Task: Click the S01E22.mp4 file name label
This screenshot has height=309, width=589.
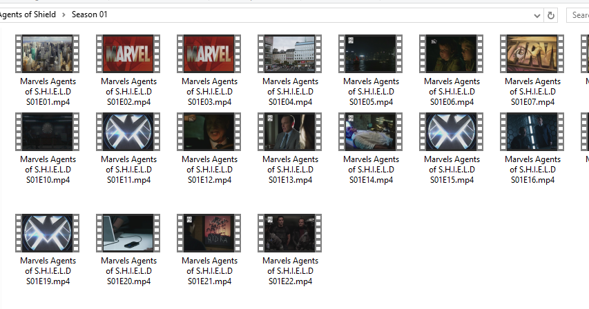Action: tap(291, 271)
